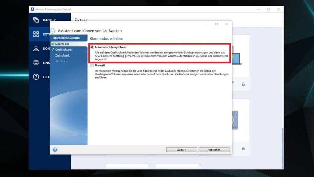Close the Acronis True Image window
The image size is (314, 177).
point(279,9)
